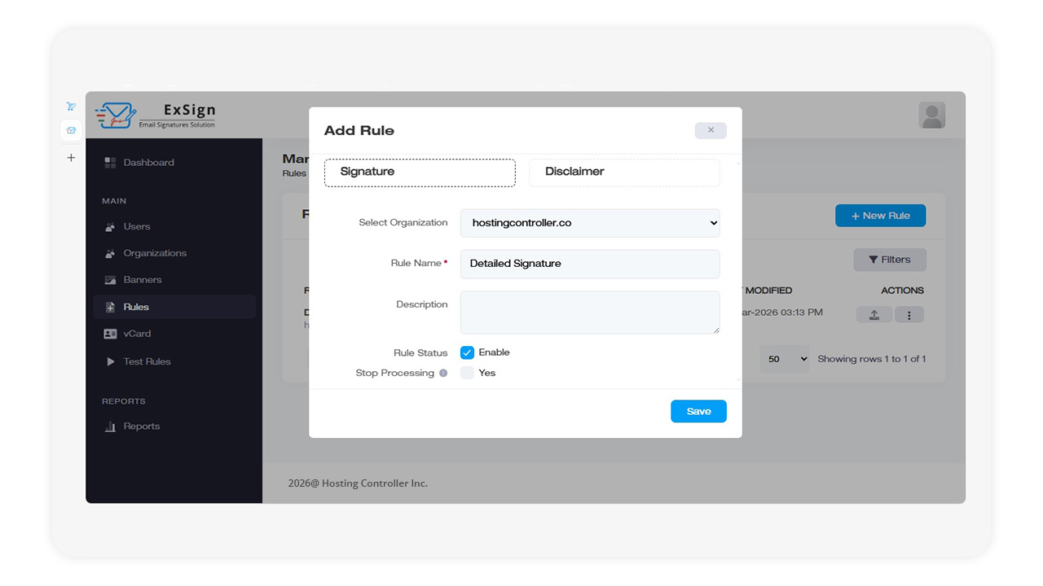The image size is (1043, 586).
Task: Click into the Rule Name field
Action: coord(590,264)
